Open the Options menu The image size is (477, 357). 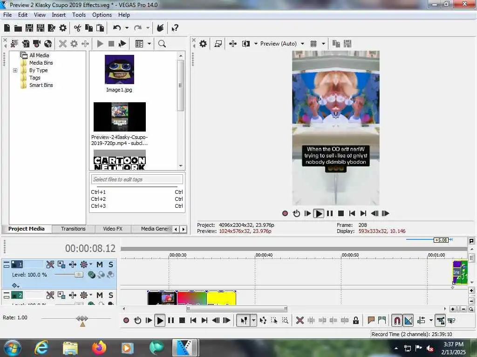102,15
